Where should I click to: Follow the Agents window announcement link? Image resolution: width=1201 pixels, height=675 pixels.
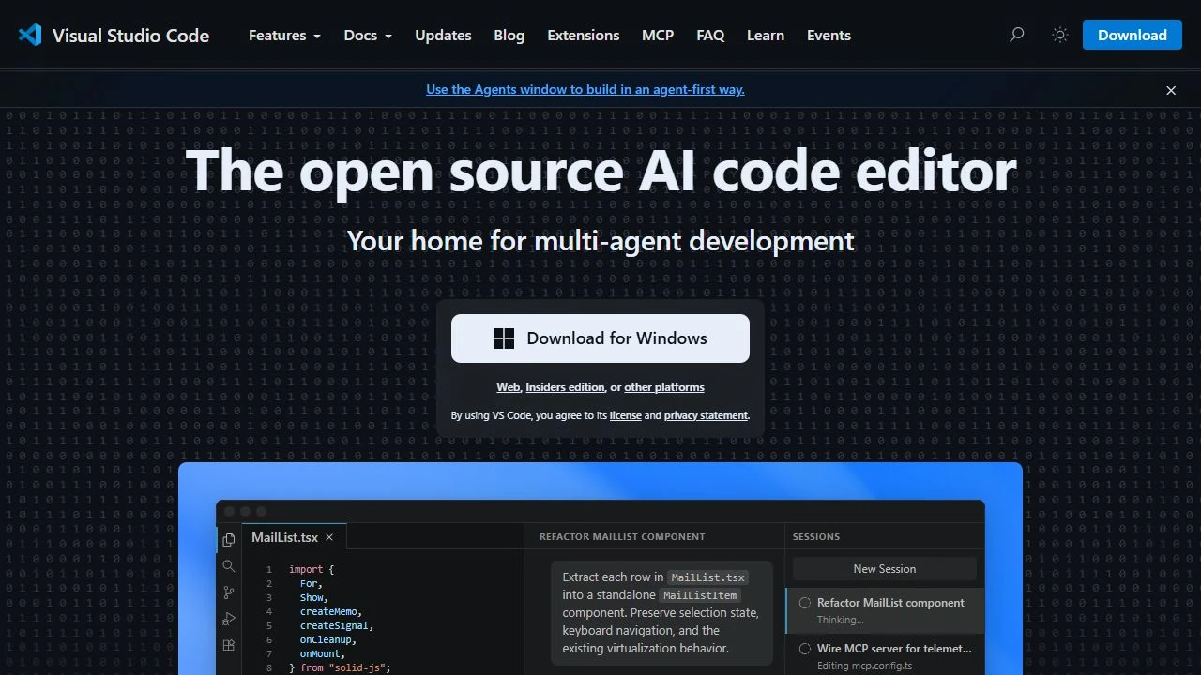585,90
